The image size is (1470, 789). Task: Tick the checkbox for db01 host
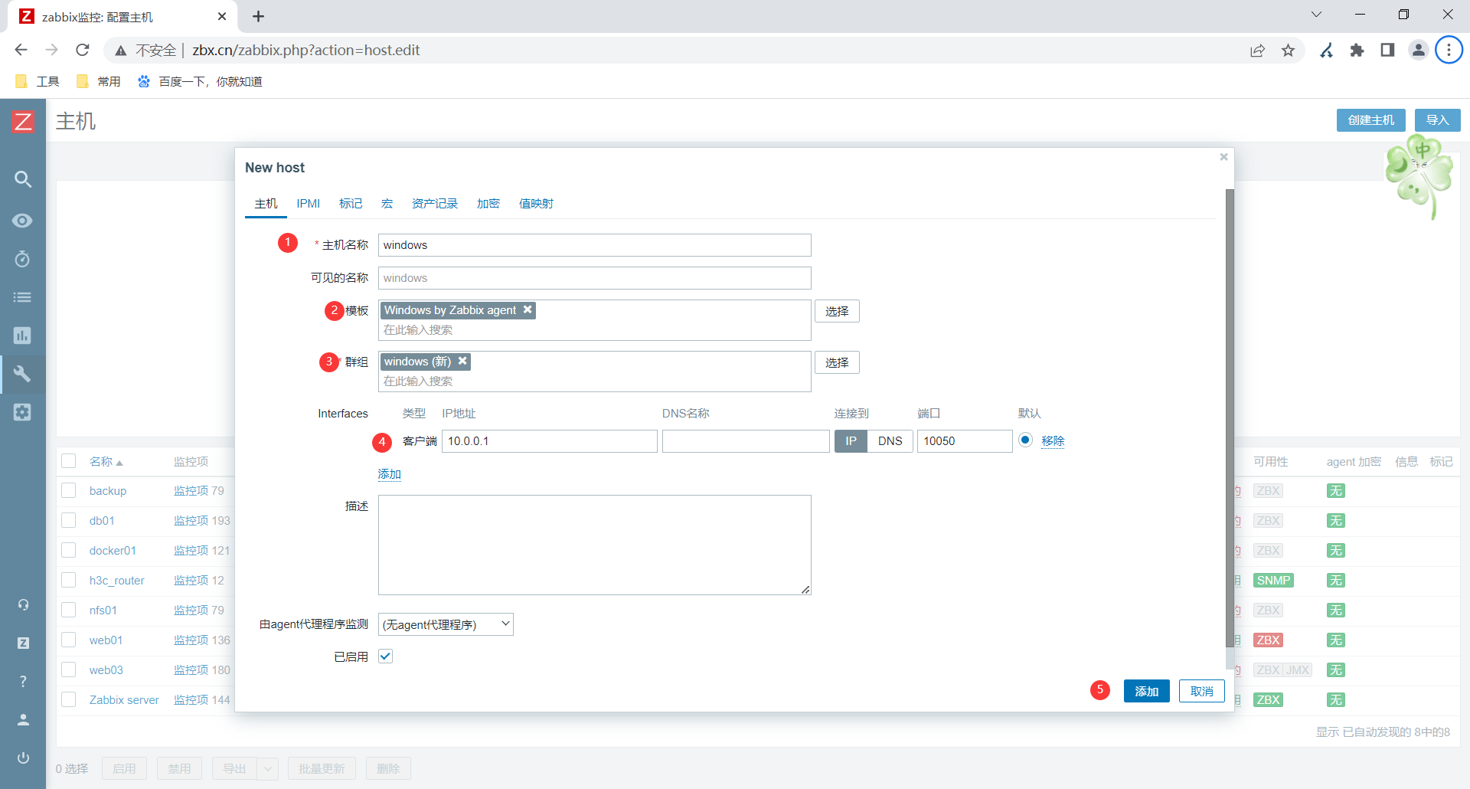69,520
